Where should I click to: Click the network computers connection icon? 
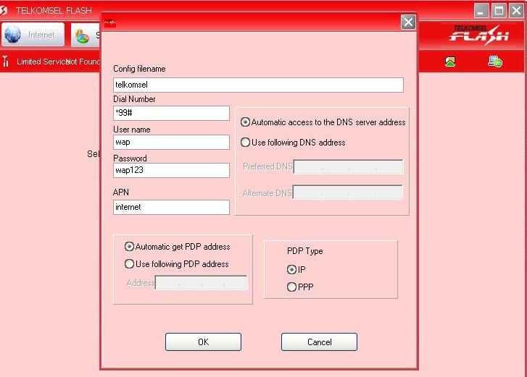point(494,62)
